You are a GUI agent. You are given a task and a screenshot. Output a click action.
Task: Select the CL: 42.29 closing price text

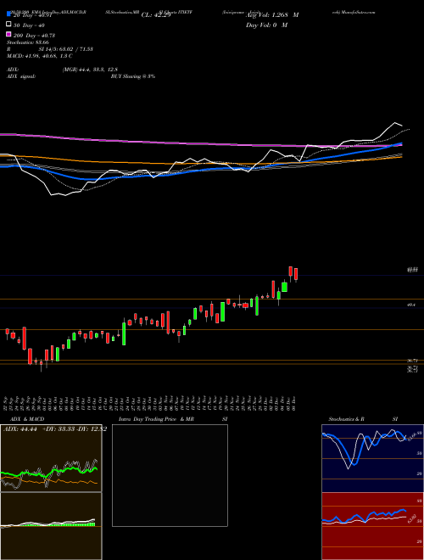(156, 15)
